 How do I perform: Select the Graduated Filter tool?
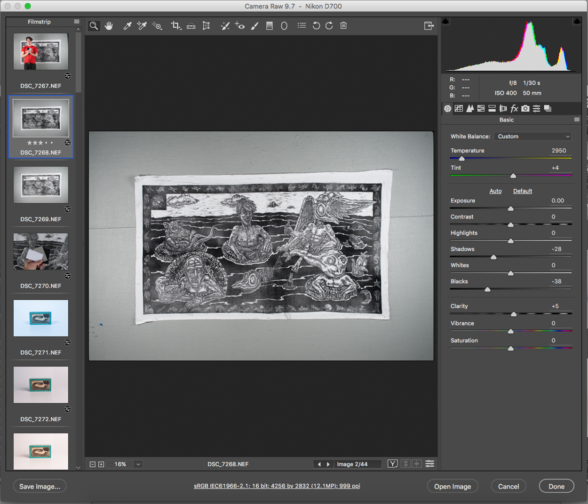click(x=270, y=26)
